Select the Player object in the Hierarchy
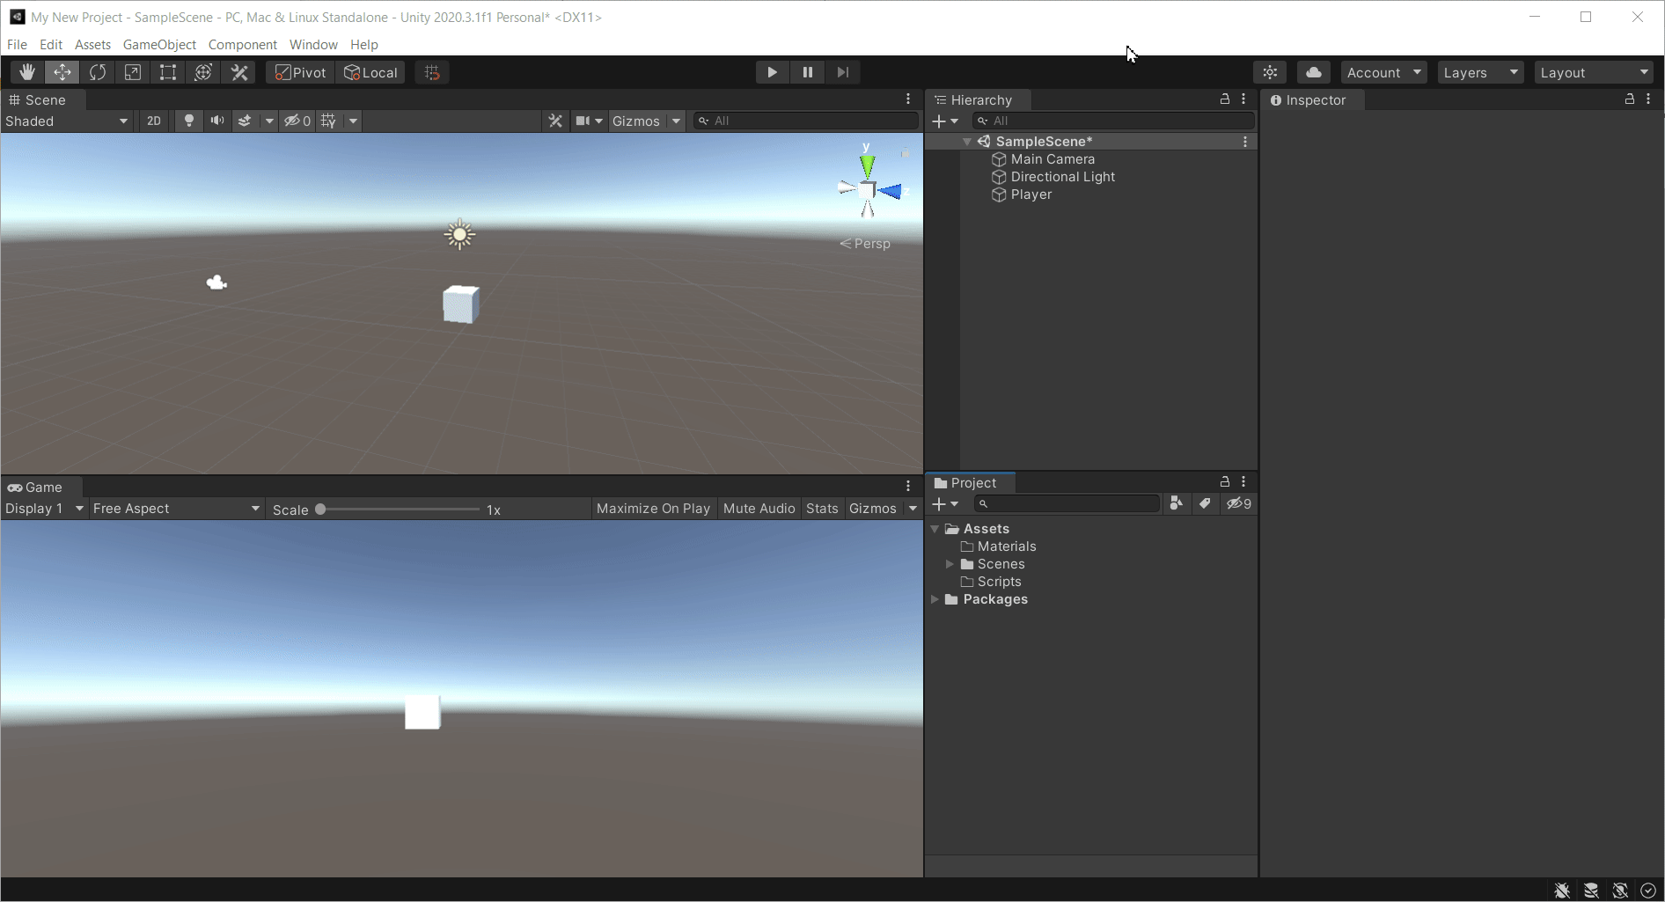The image size is (1665, 902). [1031, 194]
